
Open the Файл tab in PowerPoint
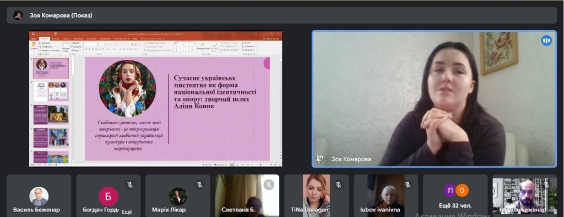point(34,38)
